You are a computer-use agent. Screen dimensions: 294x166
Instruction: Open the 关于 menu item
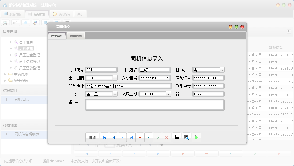coord(80,13)
